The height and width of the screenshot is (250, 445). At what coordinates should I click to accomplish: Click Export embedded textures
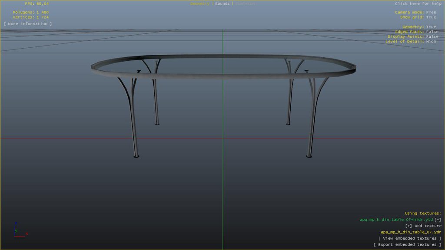407,245
